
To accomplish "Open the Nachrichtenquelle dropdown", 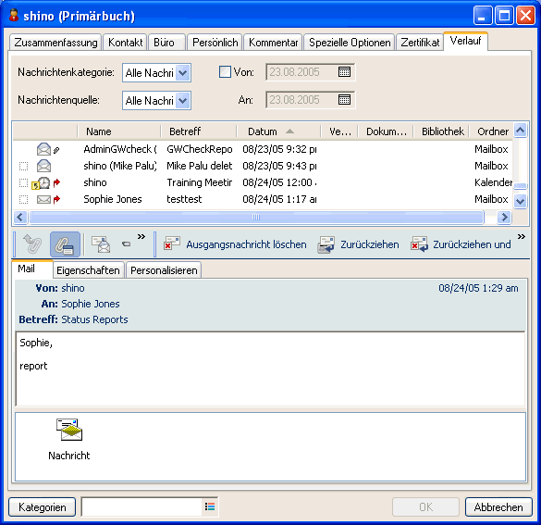I will click(182, 101).
